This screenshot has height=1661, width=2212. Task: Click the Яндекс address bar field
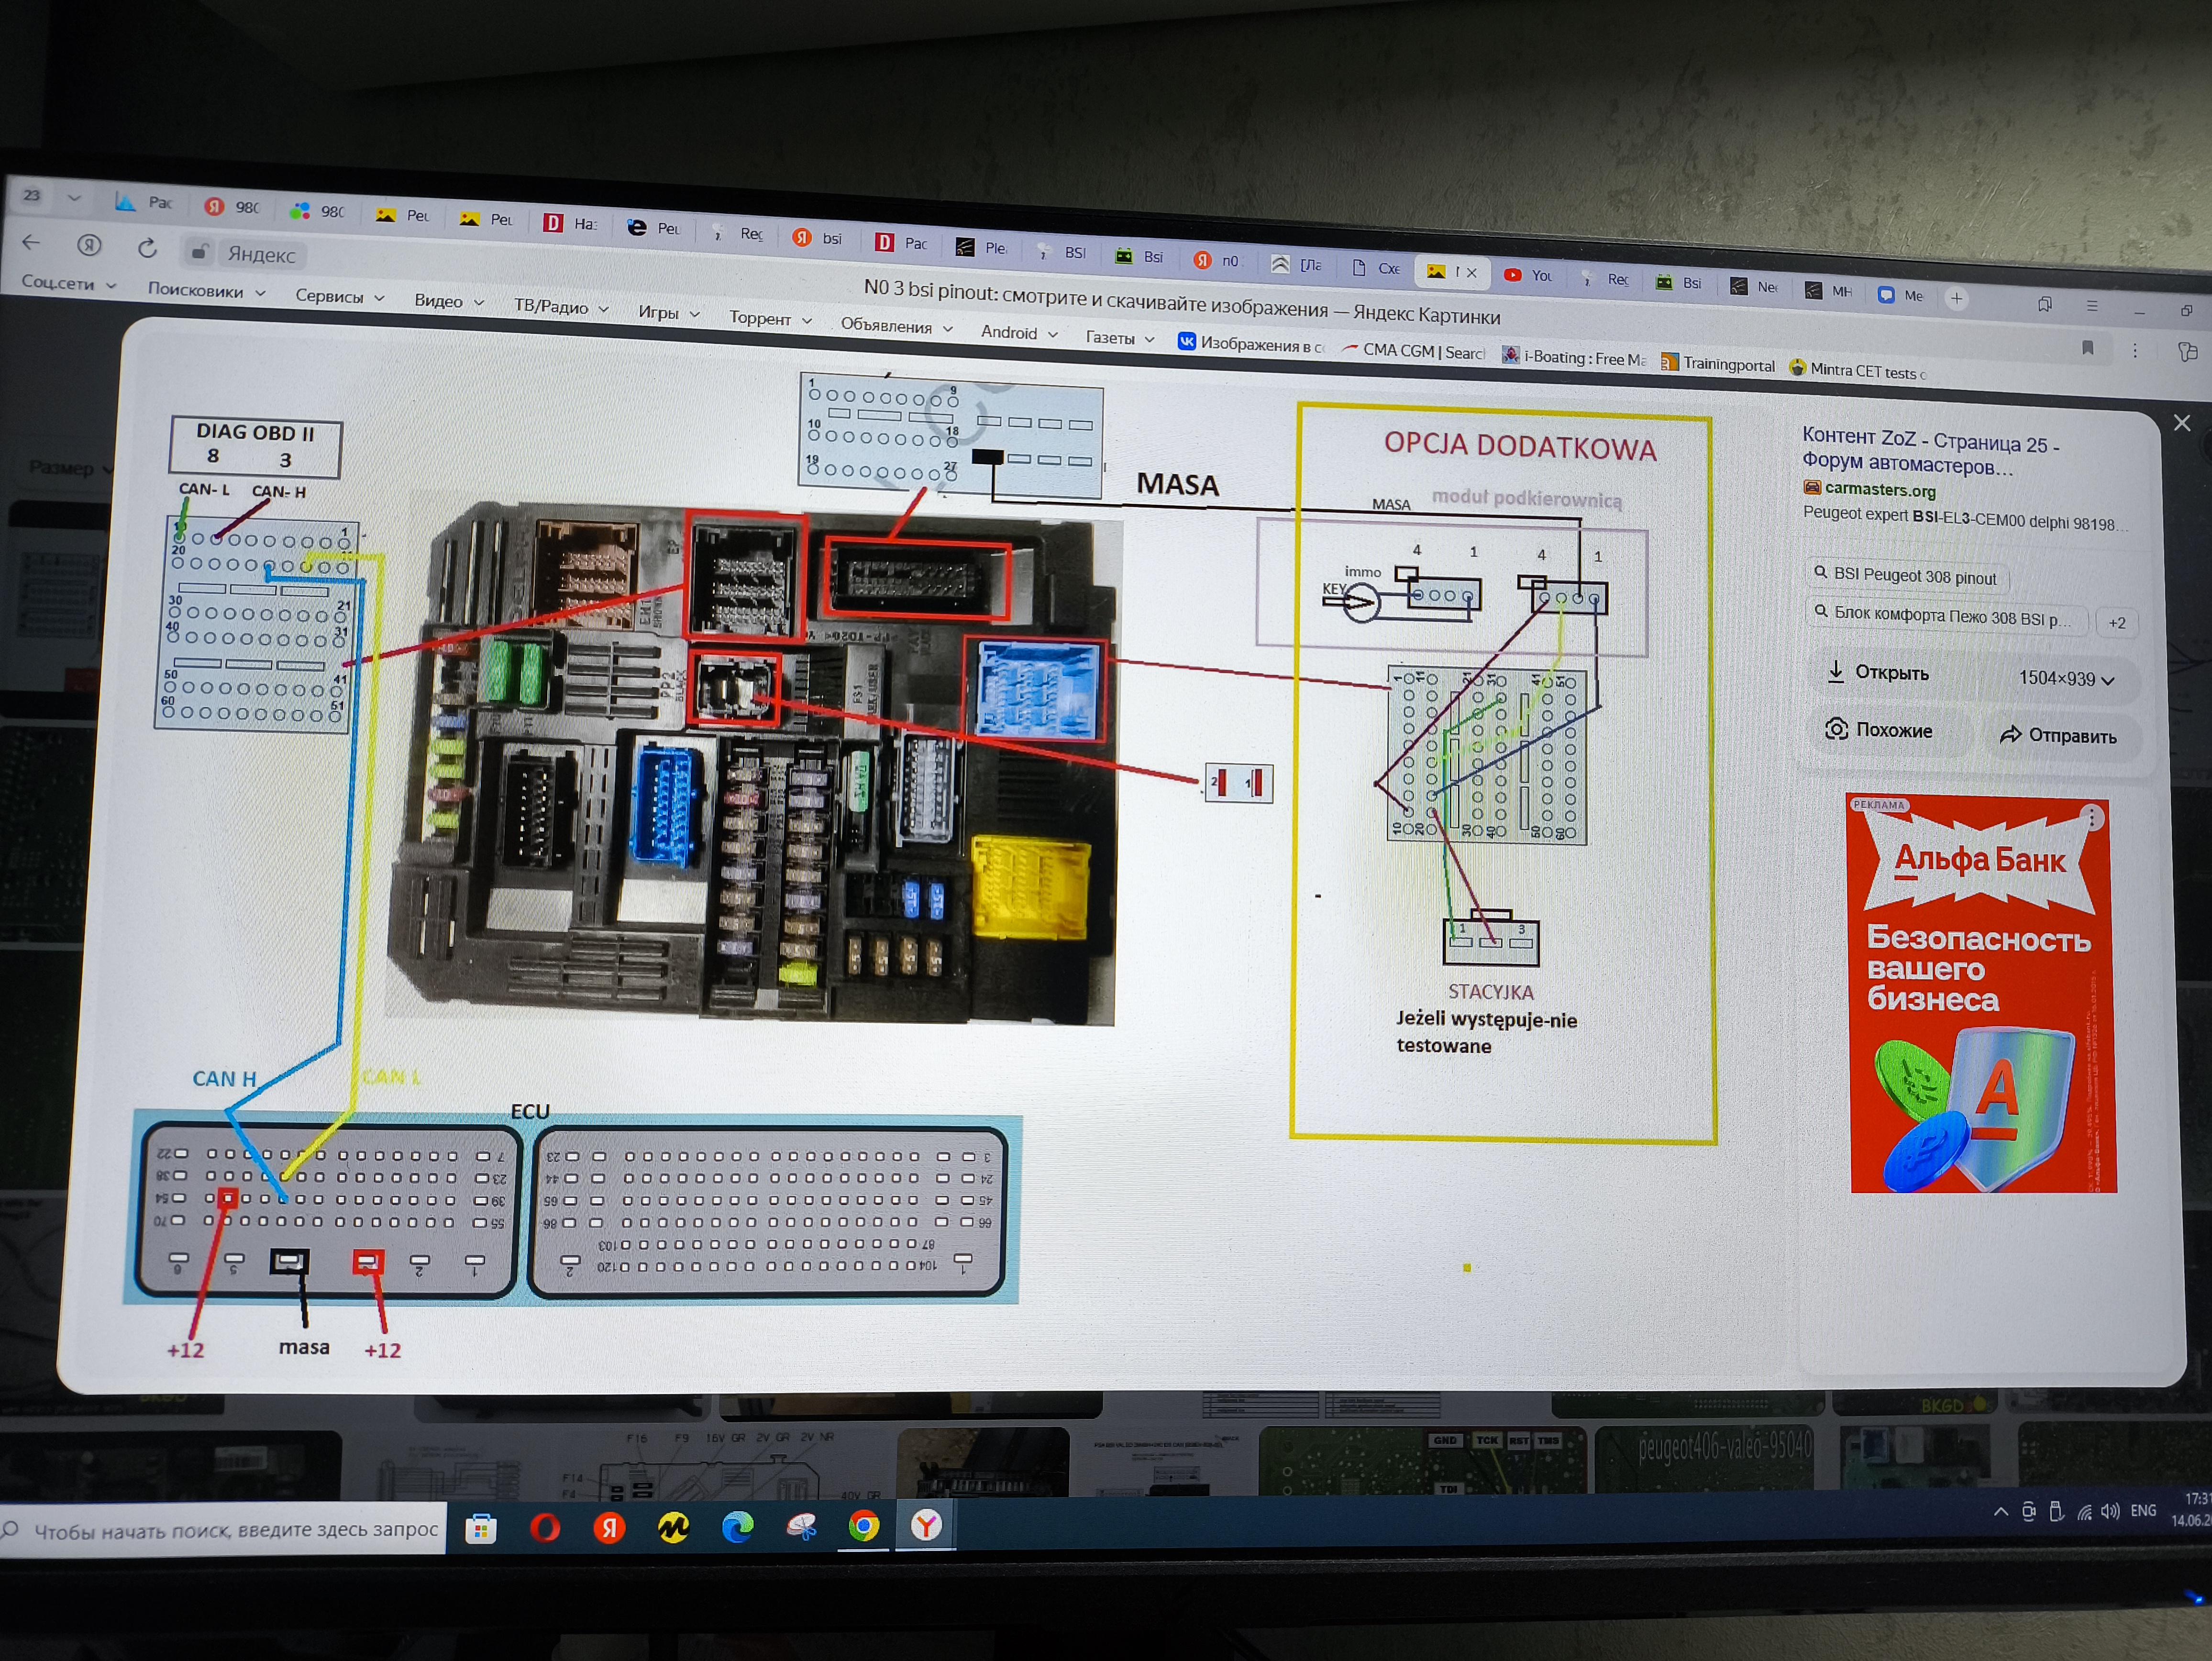click(x=262, y=254)
